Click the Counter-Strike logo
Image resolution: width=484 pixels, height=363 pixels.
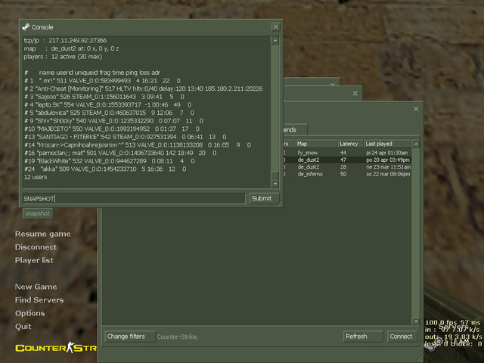(56, 348)
